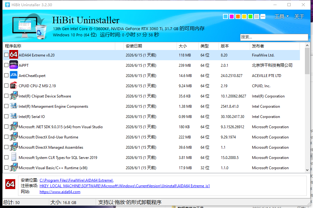
Task: Sort by 类型 column header
Action: point(209,46)
